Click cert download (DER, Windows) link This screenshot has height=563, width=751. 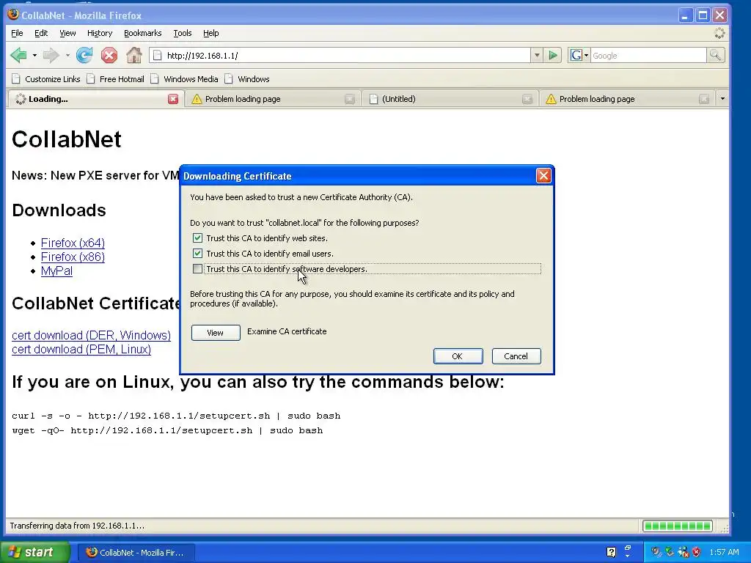pyautogui.click(x=91, y=335)
